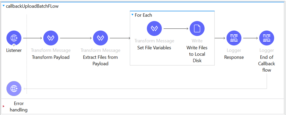Select the Write Files to Local Disk icon
Image resolution: width=286 pixels, height=115 pixels.
[197, 28]
